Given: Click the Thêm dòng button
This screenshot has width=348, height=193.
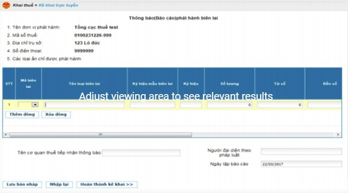Looking at the screenshot, I should tap(22, 114).
